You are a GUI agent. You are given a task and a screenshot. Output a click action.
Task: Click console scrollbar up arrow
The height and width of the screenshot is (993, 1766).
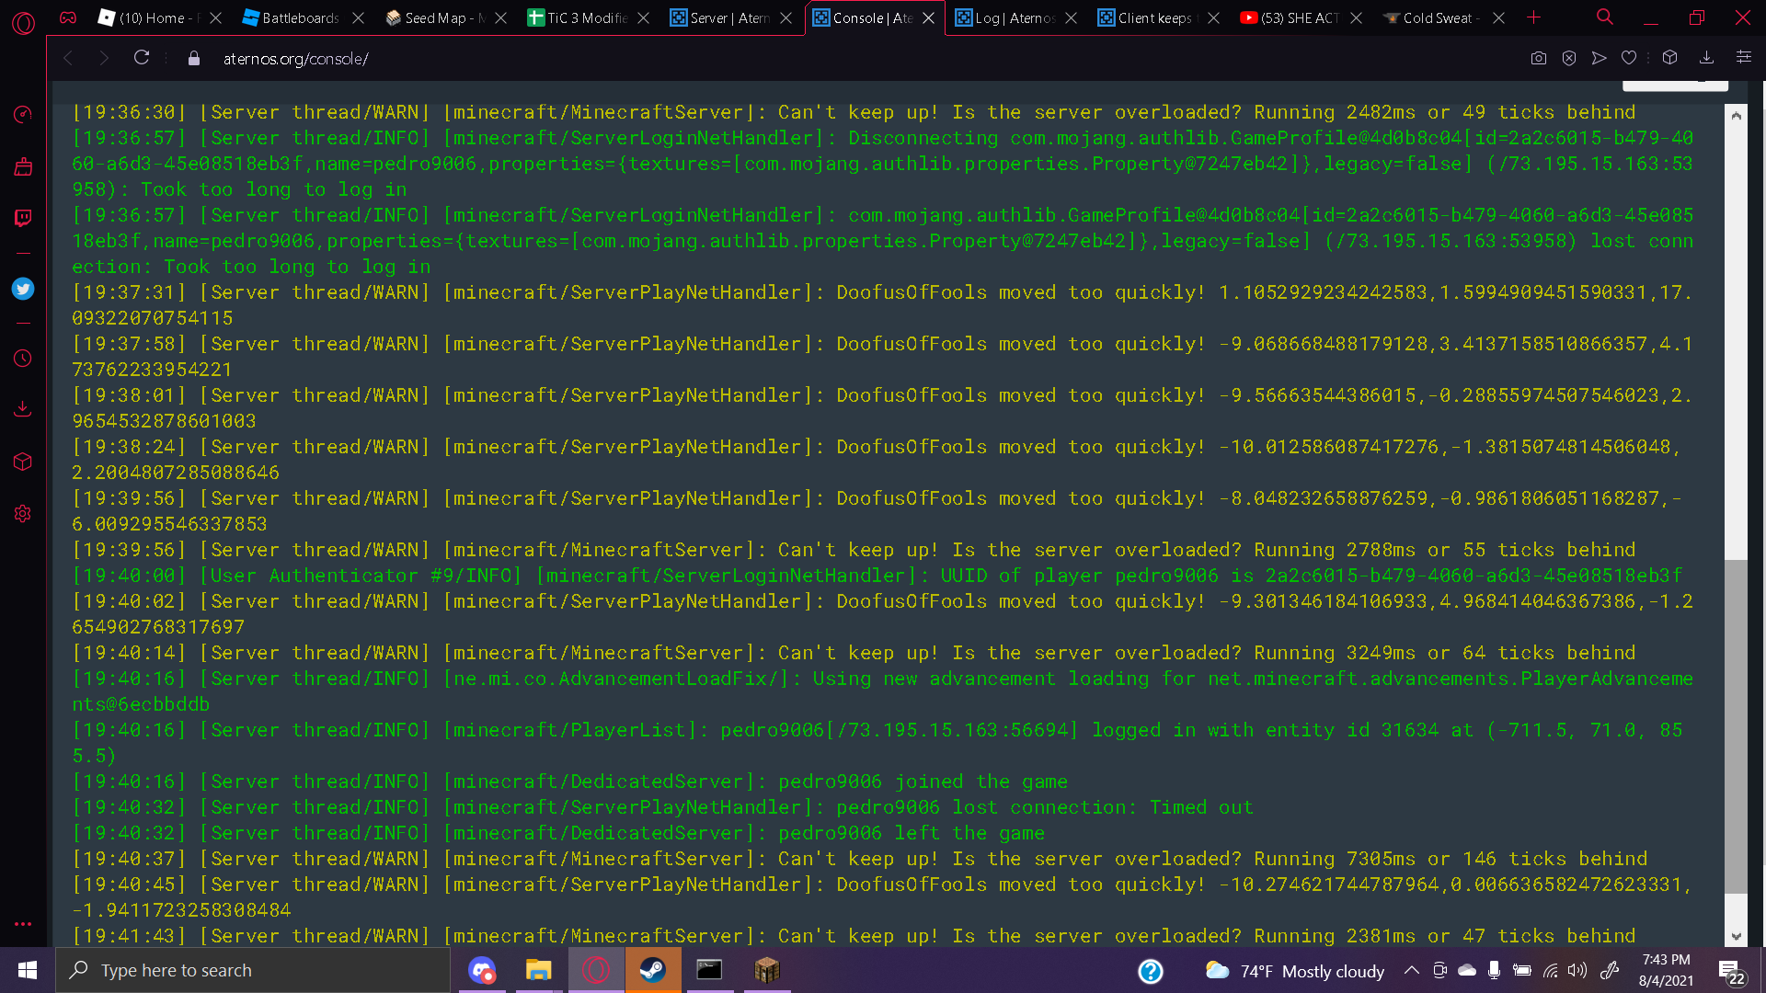pyautogui.click(x=1736, y=115)
